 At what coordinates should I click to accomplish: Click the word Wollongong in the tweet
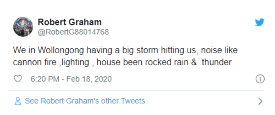click(x=61, y=50)
